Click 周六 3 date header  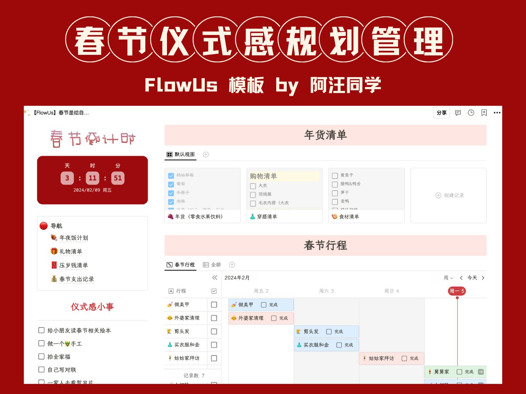coord(326,291)
